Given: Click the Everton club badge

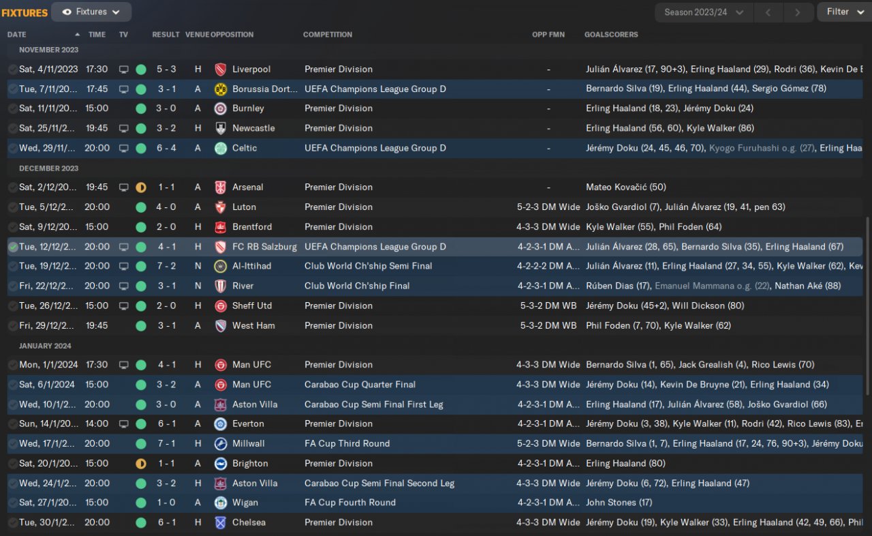Looking at the screenshot, I should 220,424.
